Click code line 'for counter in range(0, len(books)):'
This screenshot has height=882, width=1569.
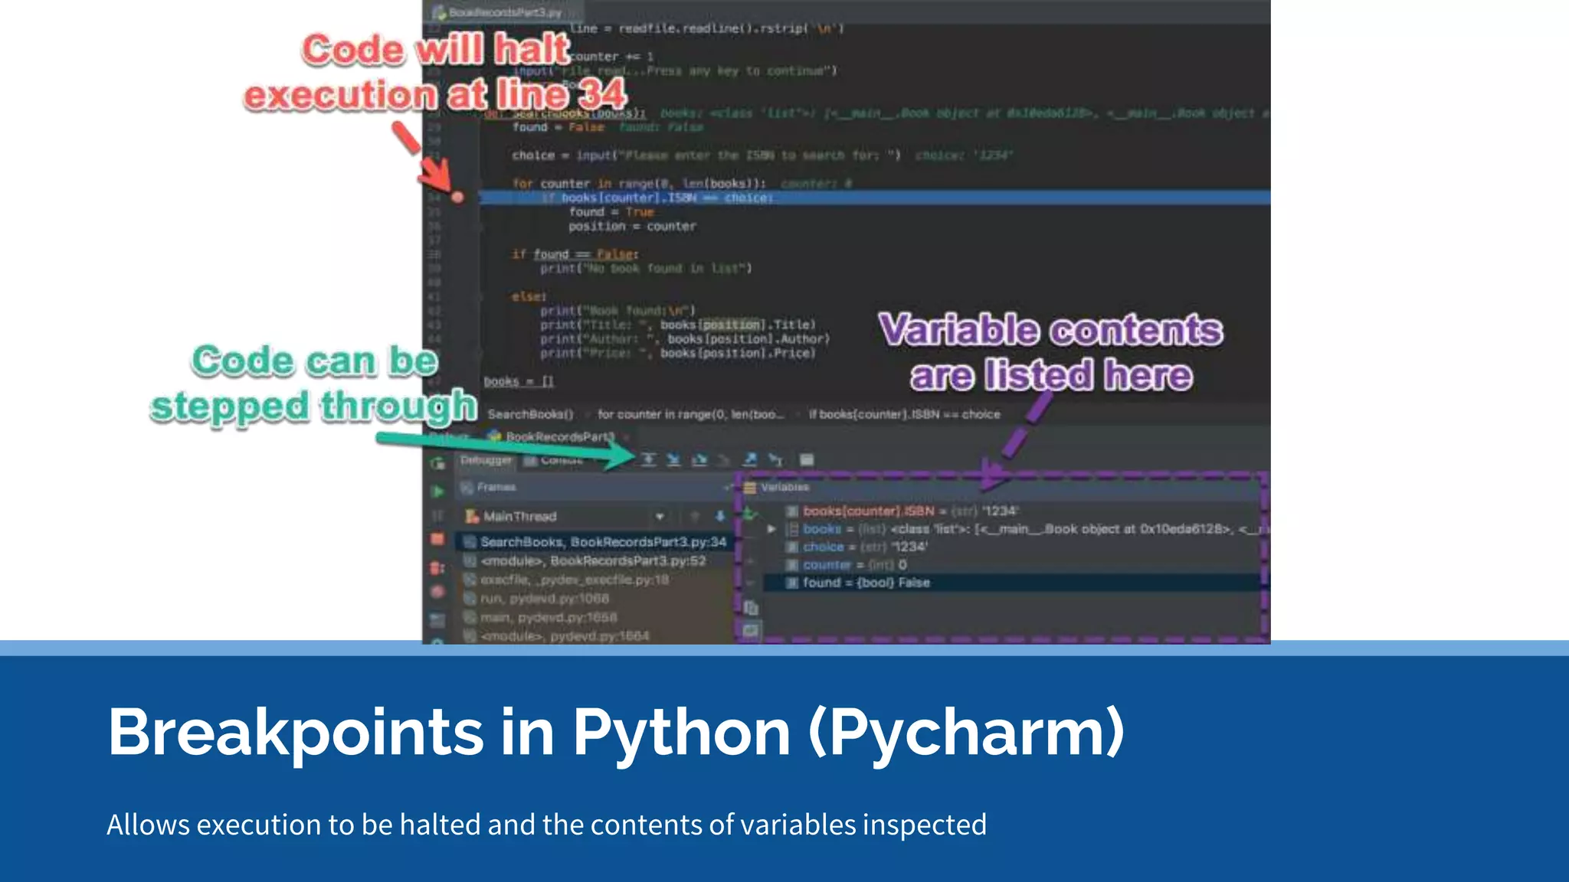(x=639, y=184)
